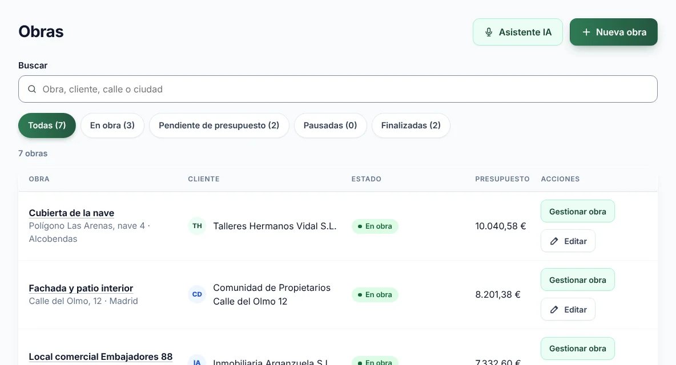Image resolution: width=676 pixels, height=365 pixels.
Task: Edit the Fachada y patio interior obra
Action: (x=568, y=310)
